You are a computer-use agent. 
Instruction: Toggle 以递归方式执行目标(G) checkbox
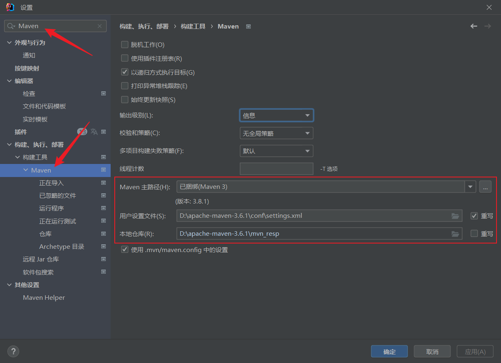pos(125,72)
